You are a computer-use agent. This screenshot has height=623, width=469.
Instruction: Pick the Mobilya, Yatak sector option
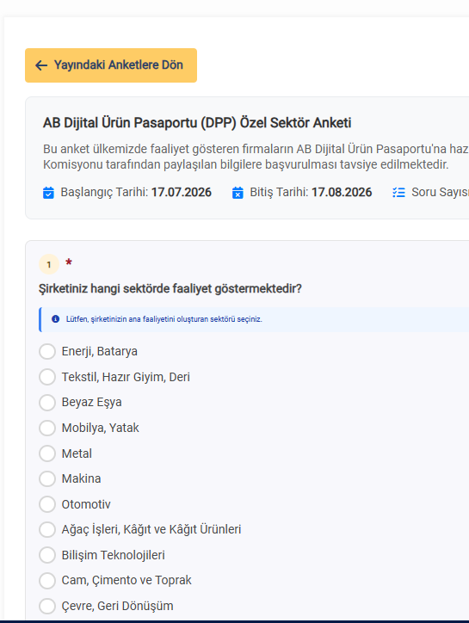(x=47, y=428)
